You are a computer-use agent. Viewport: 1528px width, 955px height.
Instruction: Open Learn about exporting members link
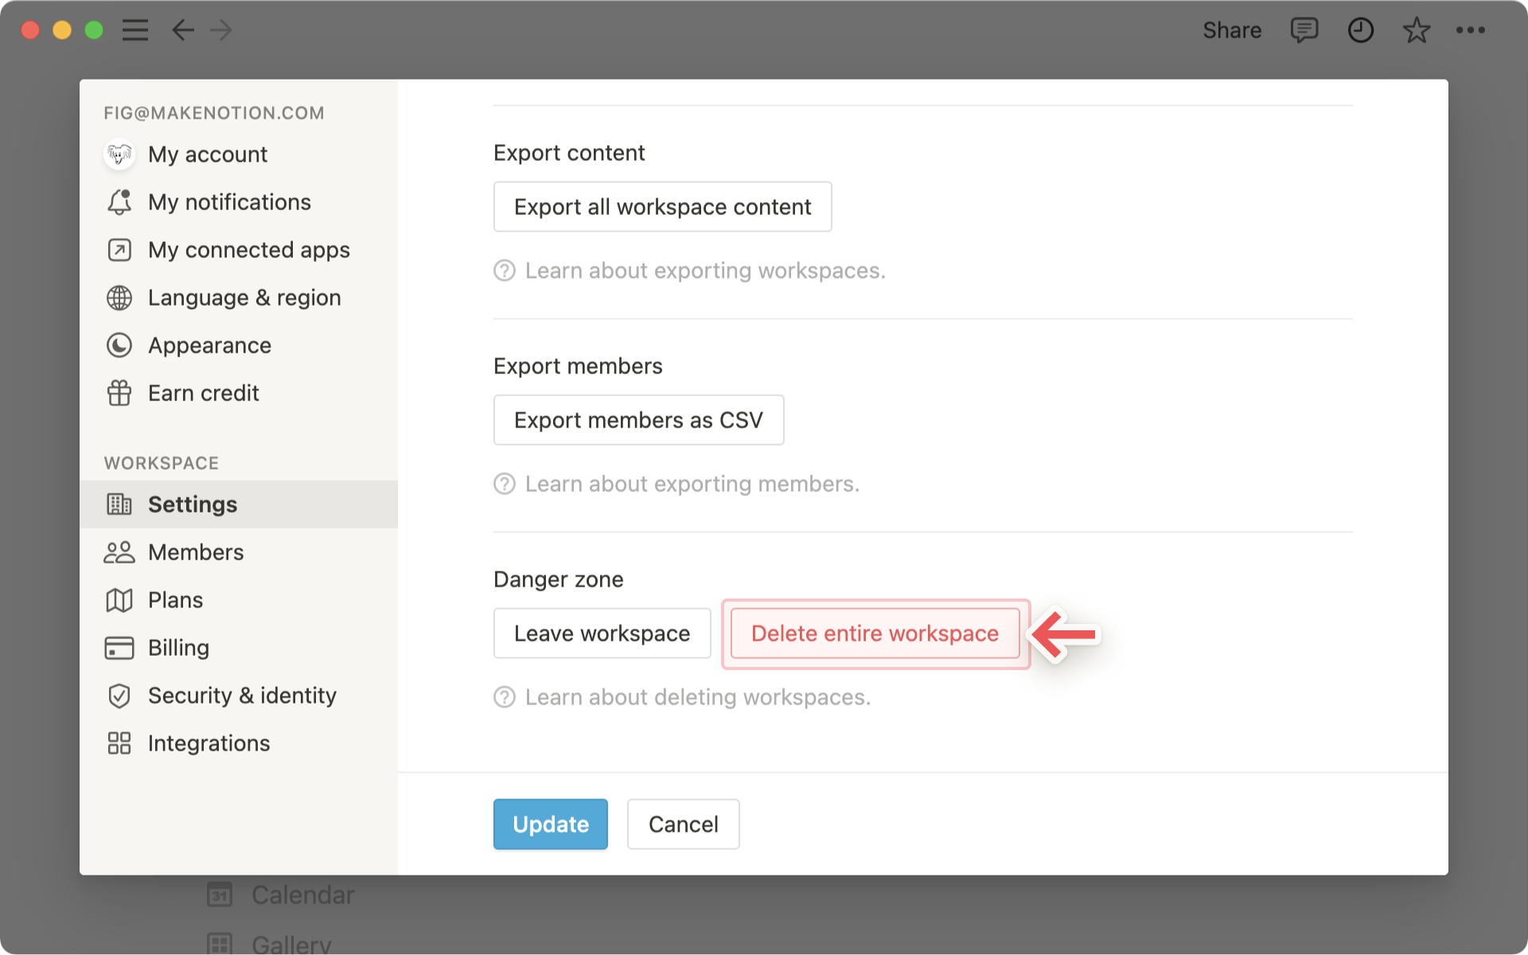[692, 484]
